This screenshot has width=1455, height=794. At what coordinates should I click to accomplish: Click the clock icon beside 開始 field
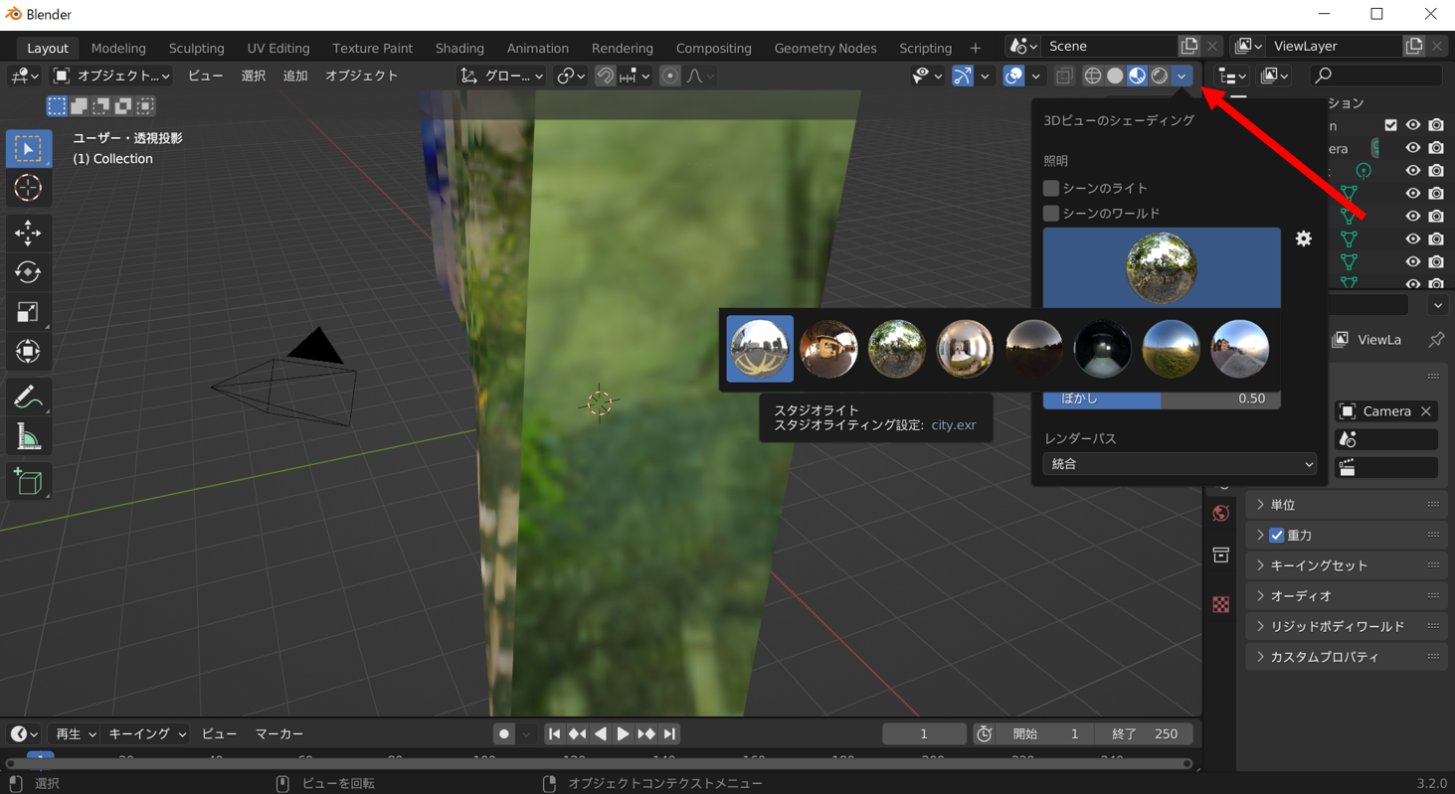click(x=984, y=733)
